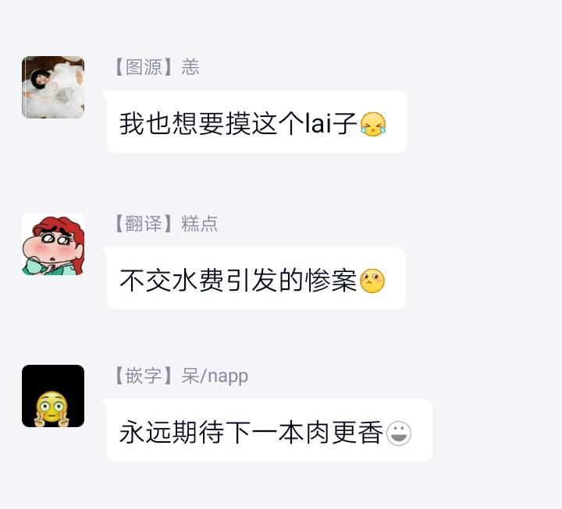562x509 pixels.
Task: Click the name napp in third sender label
Action: [228, 377]
